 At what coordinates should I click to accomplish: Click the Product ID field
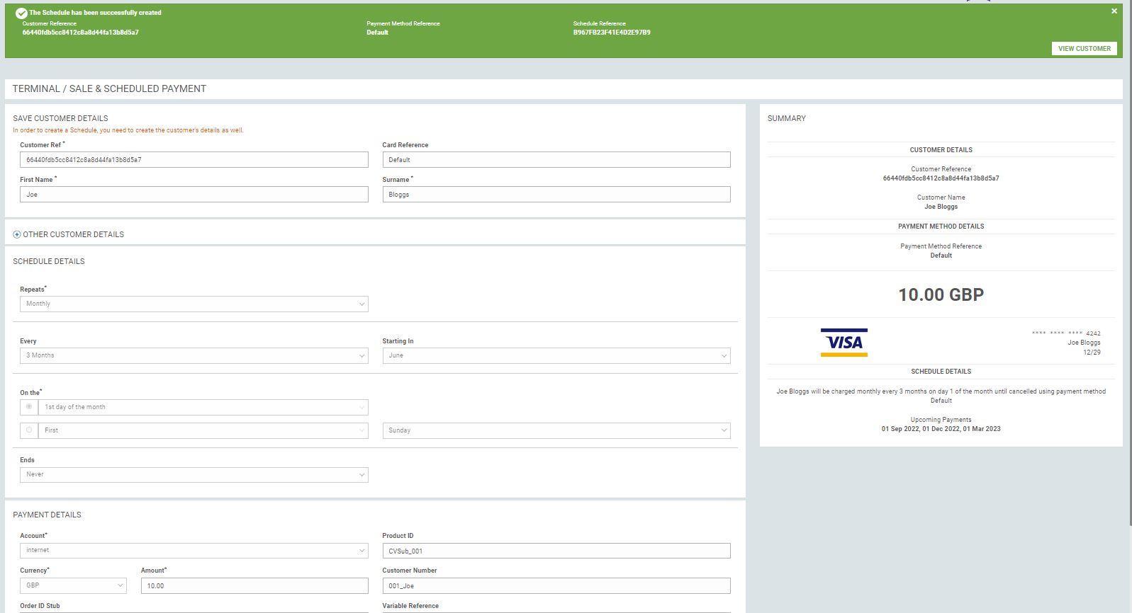click(556, 551)
